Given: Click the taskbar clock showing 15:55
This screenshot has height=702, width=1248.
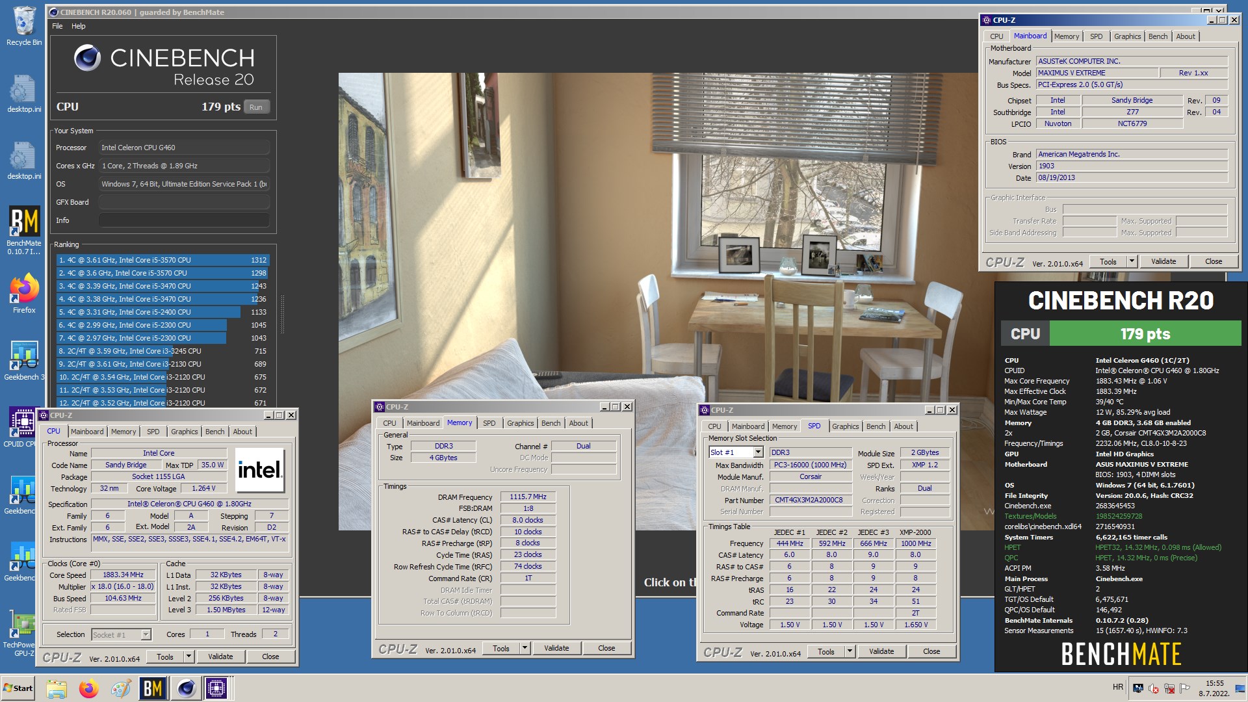Looking at the screenshot, I should [x=1214, y=688].
